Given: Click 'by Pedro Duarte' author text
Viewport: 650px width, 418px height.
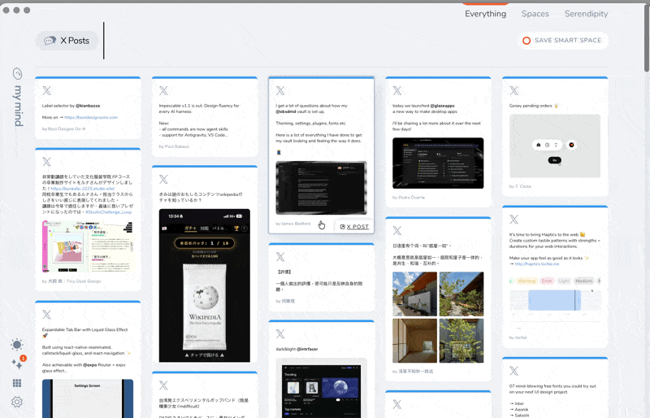Looking at the screenshot, I should [409, 198].
